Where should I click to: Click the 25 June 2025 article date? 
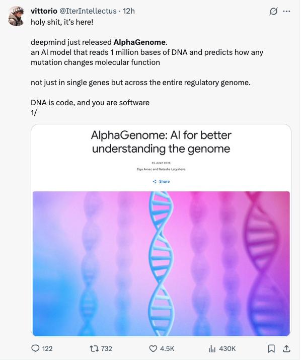click(161, 163)
